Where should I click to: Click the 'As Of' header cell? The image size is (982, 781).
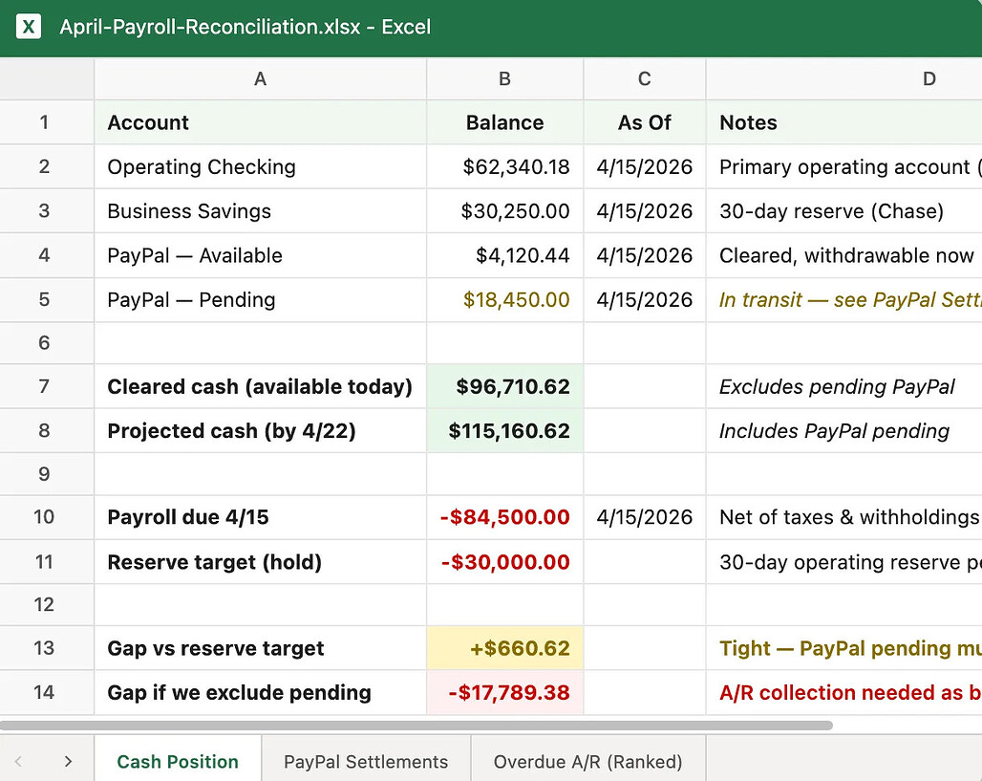645,122
